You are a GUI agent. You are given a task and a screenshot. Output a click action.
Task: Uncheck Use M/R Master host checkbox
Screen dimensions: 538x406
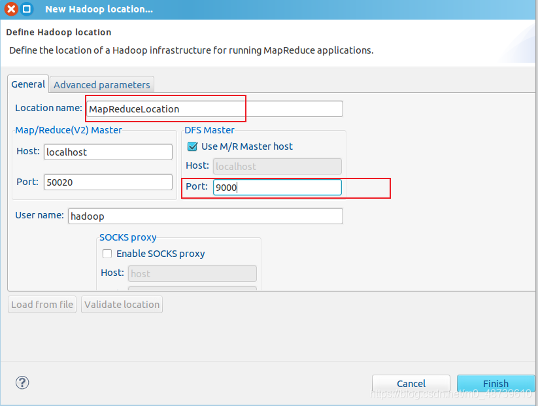point(192,146)
